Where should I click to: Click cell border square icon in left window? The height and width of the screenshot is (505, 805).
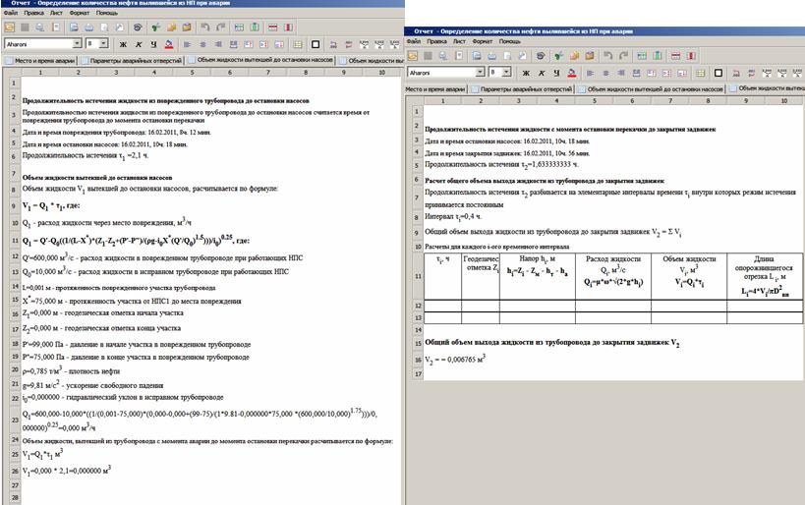click(x=316, y=44)
